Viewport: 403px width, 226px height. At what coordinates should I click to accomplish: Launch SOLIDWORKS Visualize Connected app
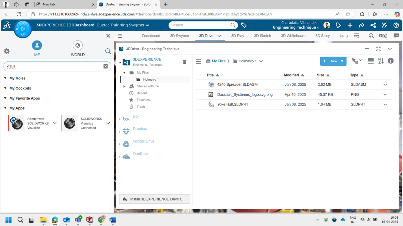[70, 123]
